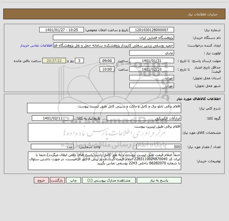Click the header 'جزئیات اطلاعات نیاز'
This screenshot has height=221, width=229.
203,14
